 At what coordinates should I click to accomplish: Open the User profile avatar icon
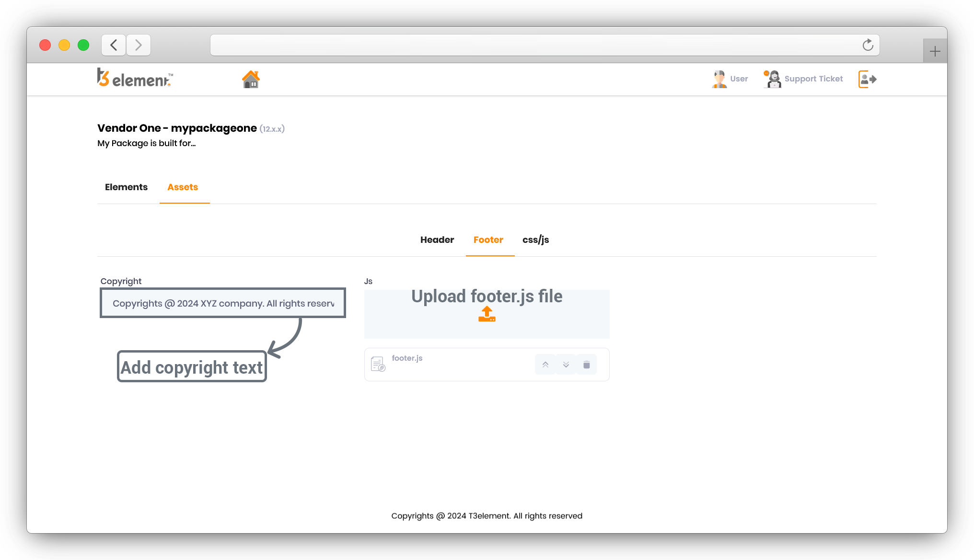[x=719, y=79]
